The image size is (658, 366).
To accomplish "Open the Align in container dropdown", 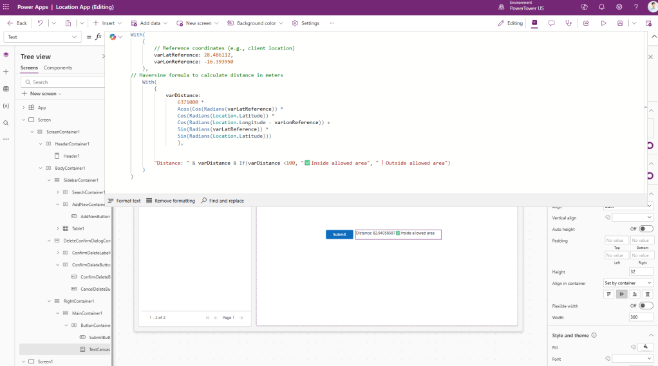I will pos(628,283).
